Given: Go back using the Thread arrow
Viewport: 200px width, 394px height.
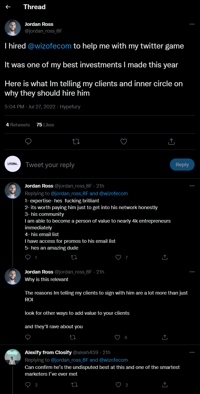Looking at the screenshot, I should (x=8, y=7).
